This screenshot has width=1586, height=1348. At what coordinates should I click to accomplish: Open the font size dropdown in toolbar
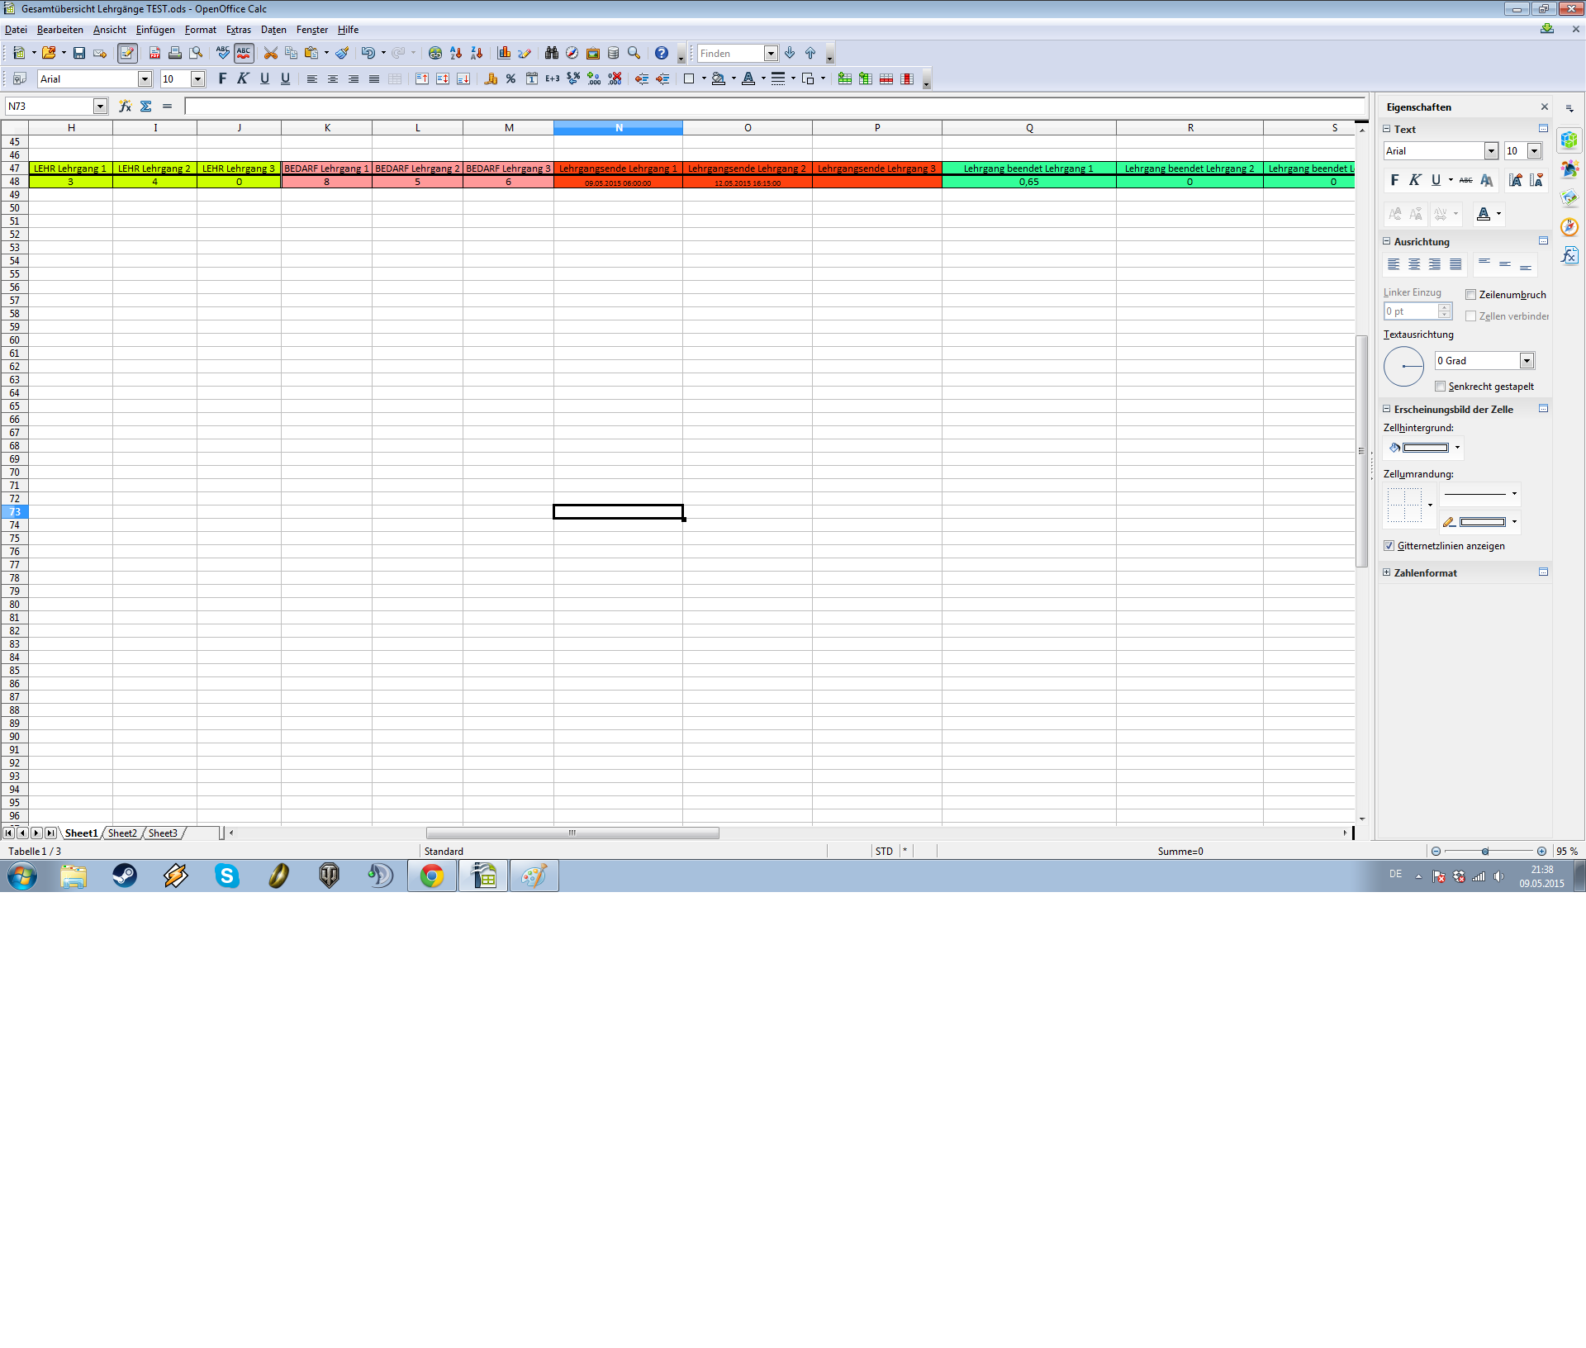tap(198, 79)
